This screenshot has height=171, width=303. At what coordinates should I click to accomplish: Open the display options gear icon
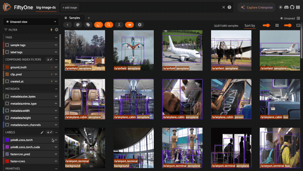pyautogui.click(x=140, y=25)
